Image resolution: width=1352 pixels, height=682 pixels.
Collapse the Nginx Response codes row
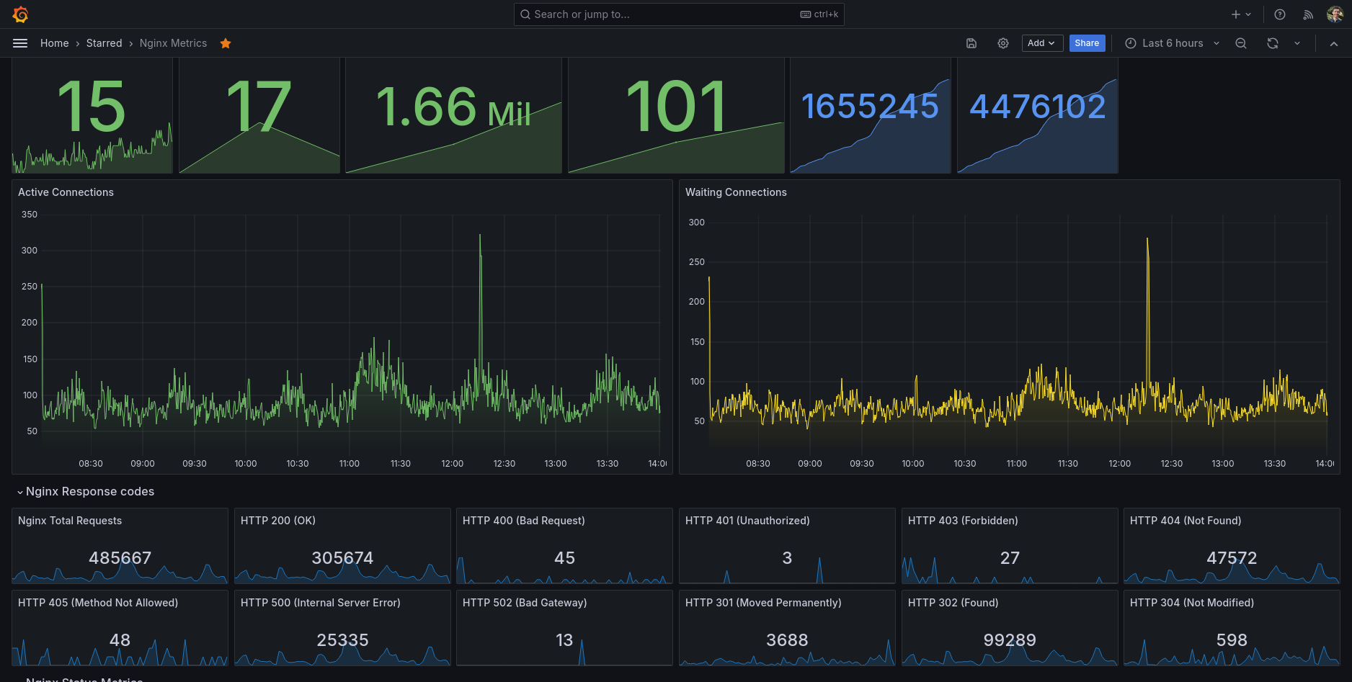(x=20, y=492)
